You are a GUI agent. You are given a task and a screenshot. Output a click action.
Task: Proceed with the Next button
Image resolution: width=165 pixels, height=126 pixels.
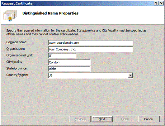[102, 119]
